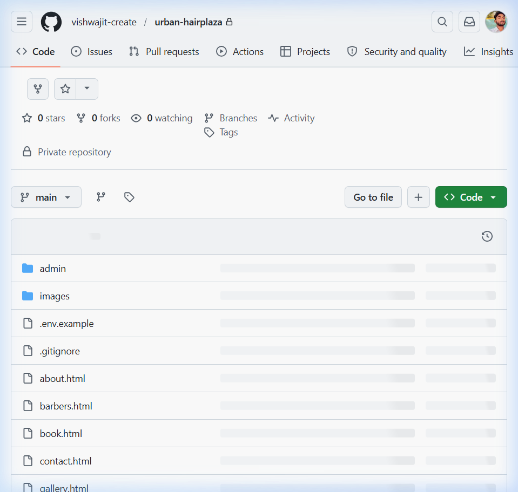Click the branch icon beside Branches
The width and height of the screenshot is (518, 492).
(x=209, y=118)
